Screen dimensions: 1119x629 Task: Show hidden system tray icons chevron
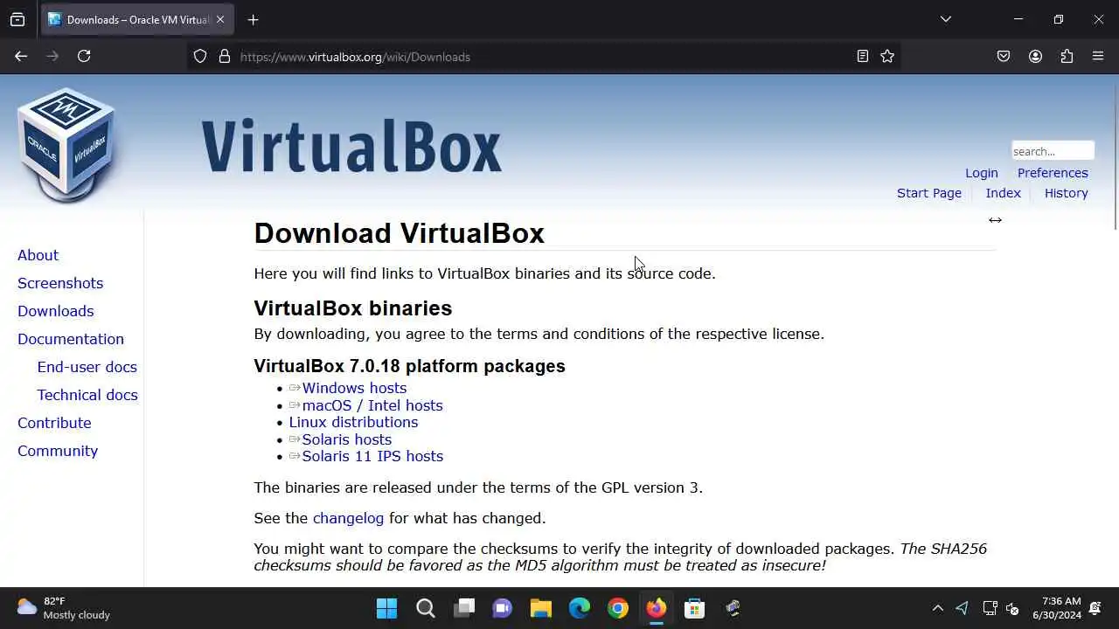click(938, 608)
